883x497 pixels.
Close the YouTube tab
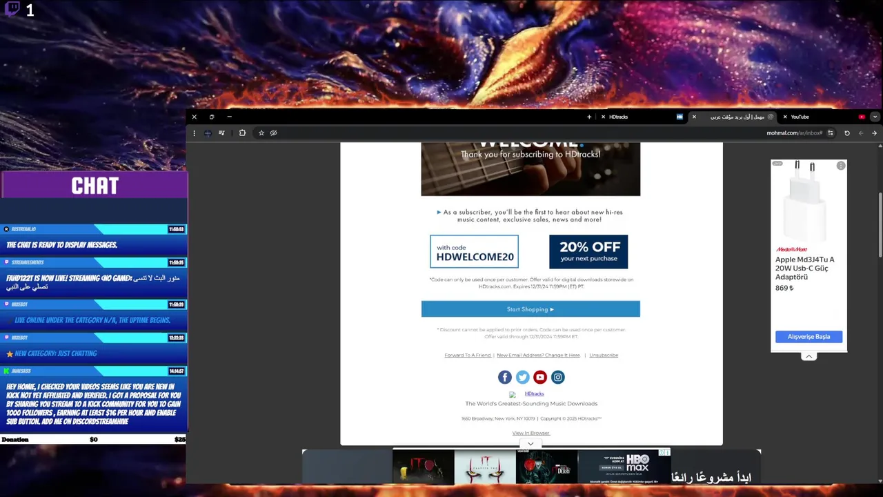pos(785,117)
